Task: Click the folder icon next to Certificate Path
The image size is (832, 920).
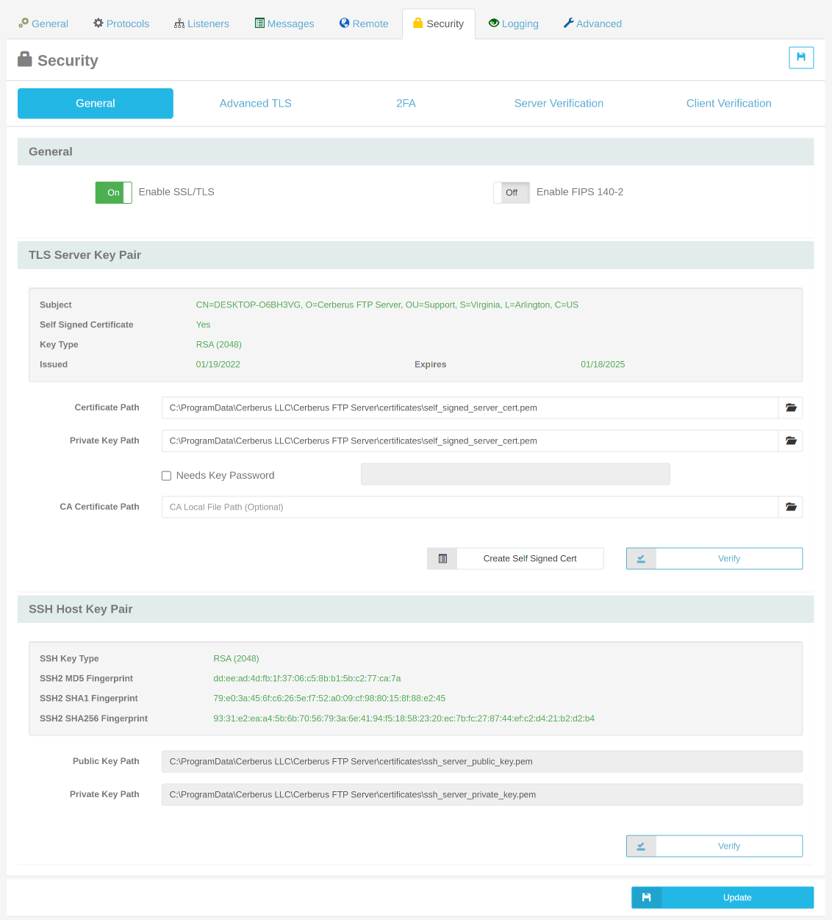Action: point(790,407)
